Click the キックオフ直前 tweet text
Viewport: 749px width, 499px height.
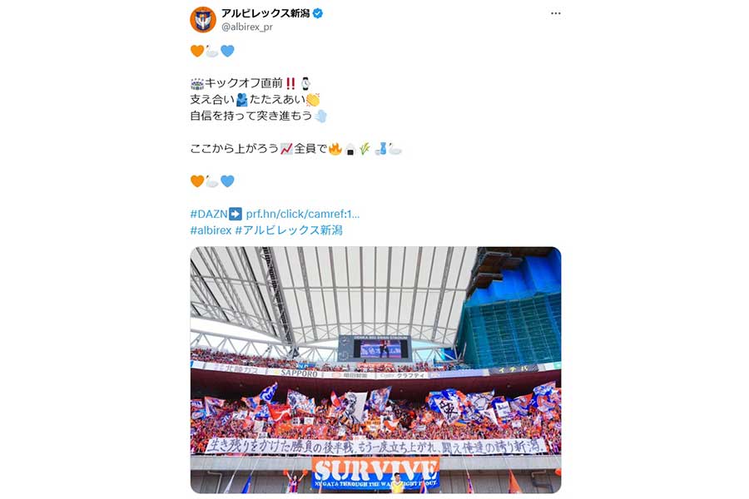244,83
